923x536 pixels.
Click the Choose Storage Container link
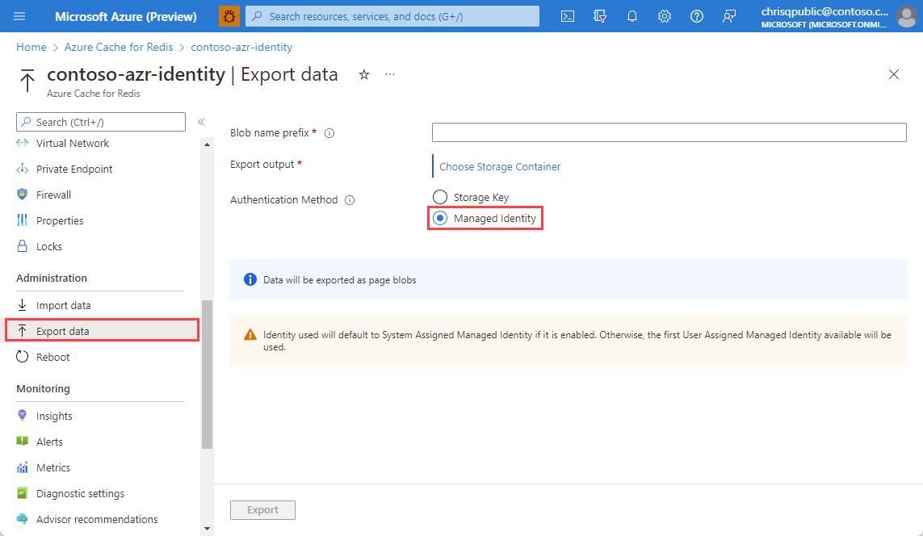pos(500,166)
